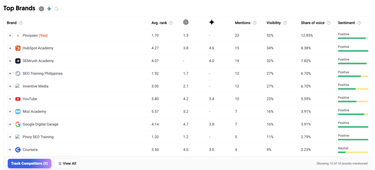Sort by the Mentions column header
This screenshot has width=375, height=170.
point(242,23)
